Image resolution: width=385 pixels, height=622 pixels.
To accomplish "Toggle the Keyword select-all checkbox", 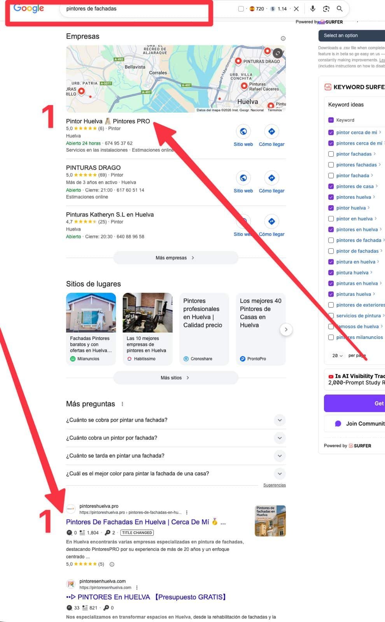I will coord(331,120).
